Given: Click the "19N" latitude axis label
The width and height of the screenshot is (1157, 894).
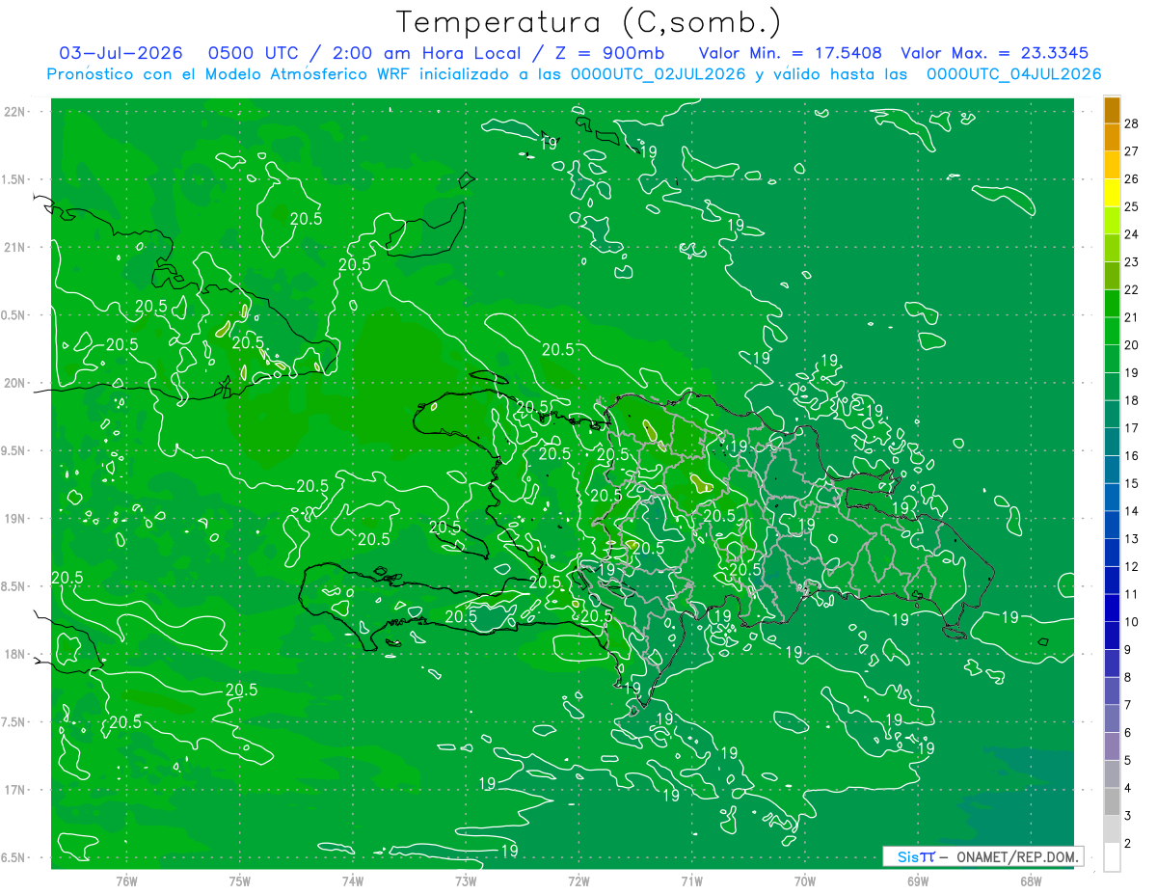Looking at the screenshot, I should (x=14, y=519).
